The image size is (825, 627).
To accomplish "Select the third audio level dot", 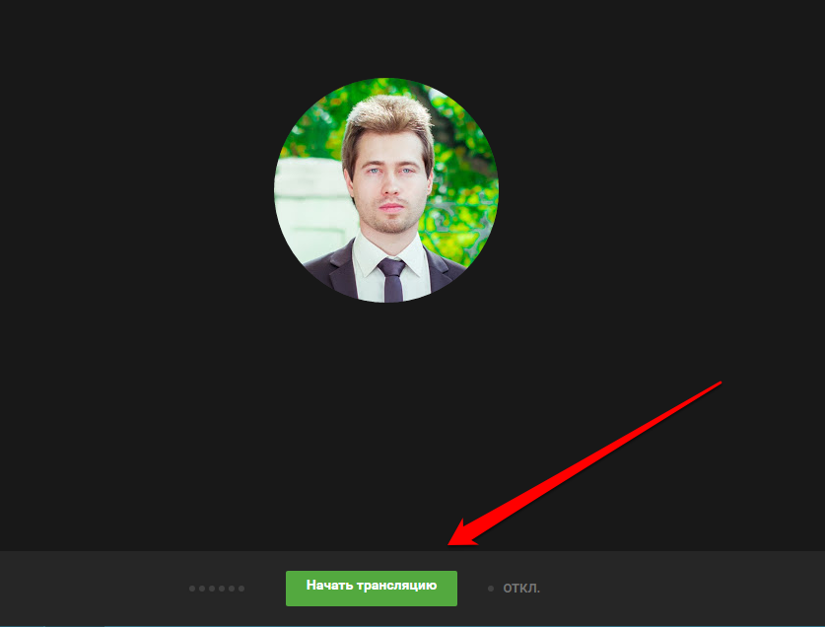I will [212, 589].
